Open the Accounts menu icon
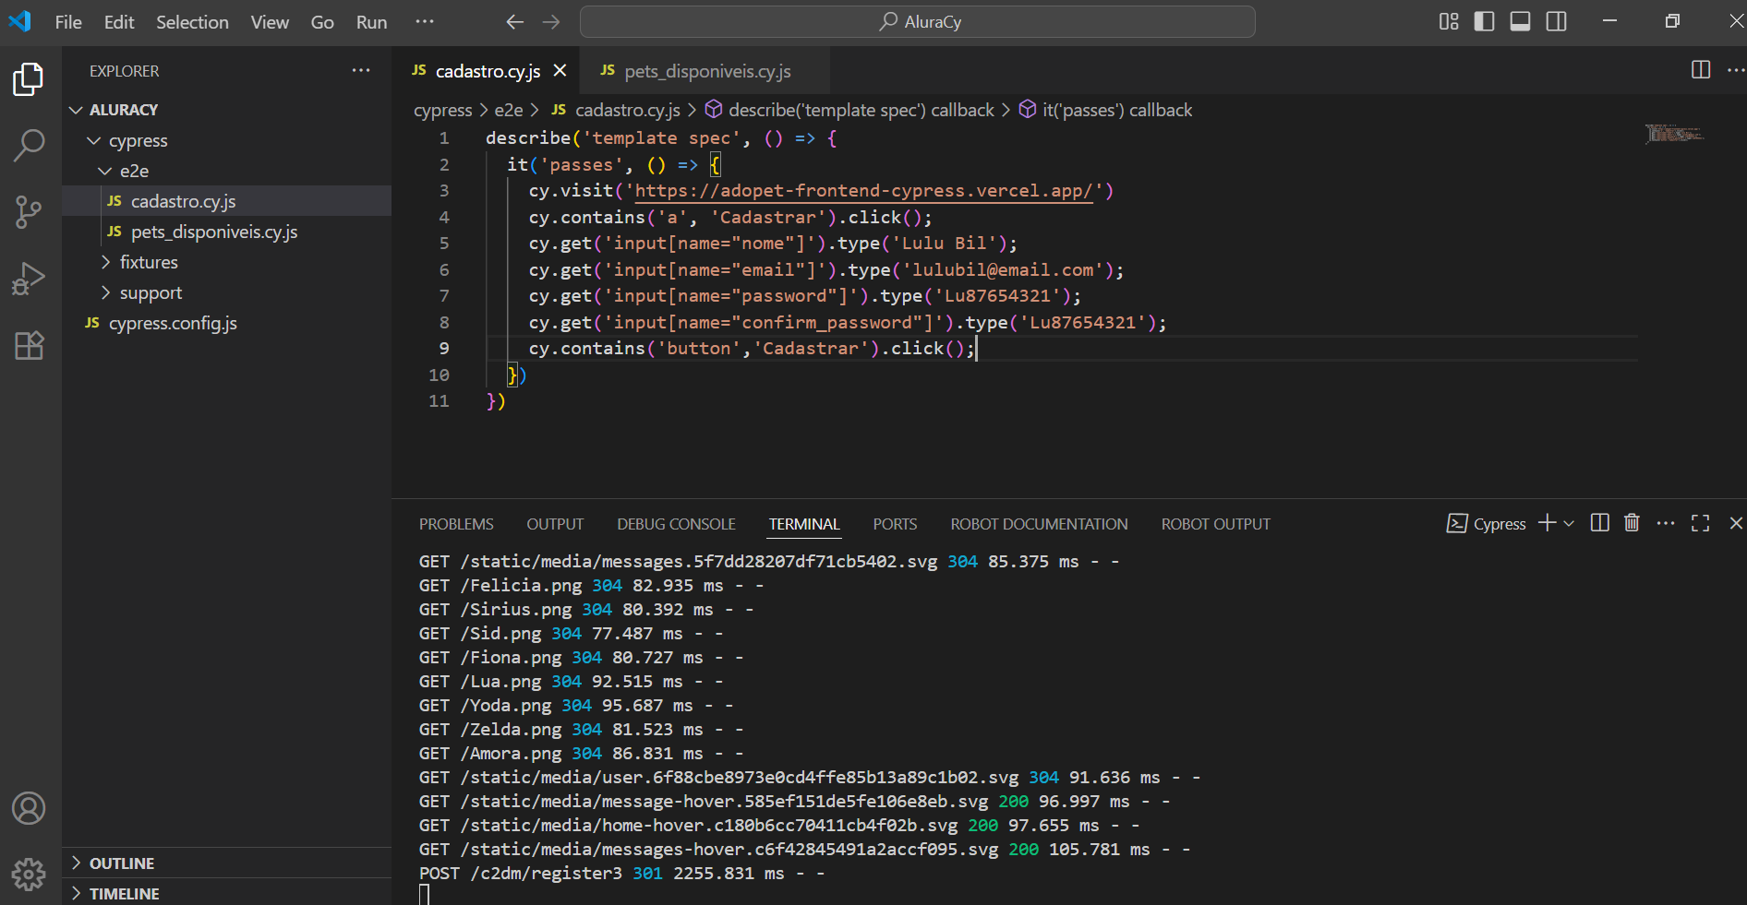Screen dimensions: 1747x905 (29, 808)
